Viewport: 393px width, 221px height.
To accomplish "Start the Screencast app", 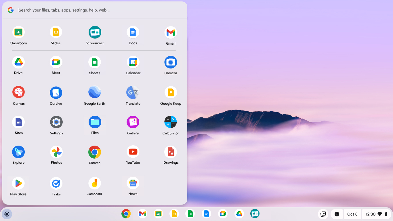I will [x=95, y=32].
